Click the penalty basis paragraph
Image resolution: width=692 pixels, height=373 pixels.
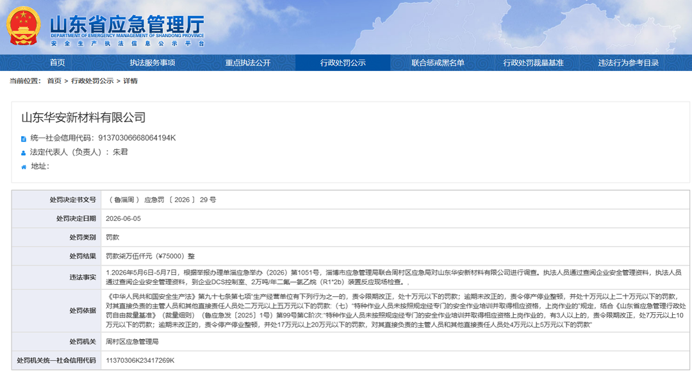(396, 310)
